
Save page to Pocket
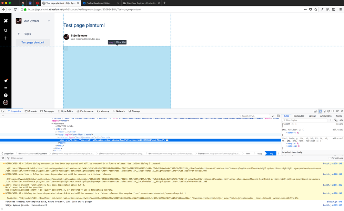(x=311, y=9)
